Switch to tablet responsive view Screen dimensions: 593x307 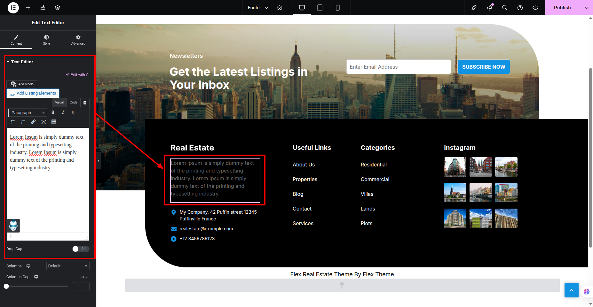(320, 8)
